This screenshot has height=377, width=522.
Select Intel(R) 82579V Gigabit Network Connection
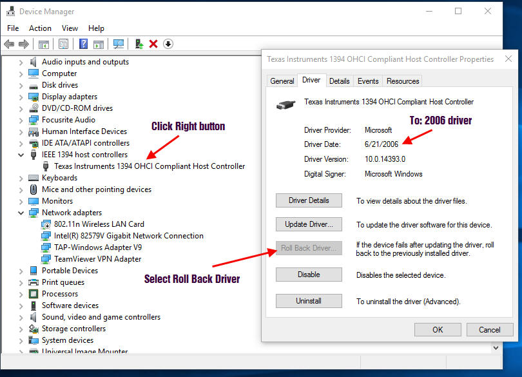128,236
